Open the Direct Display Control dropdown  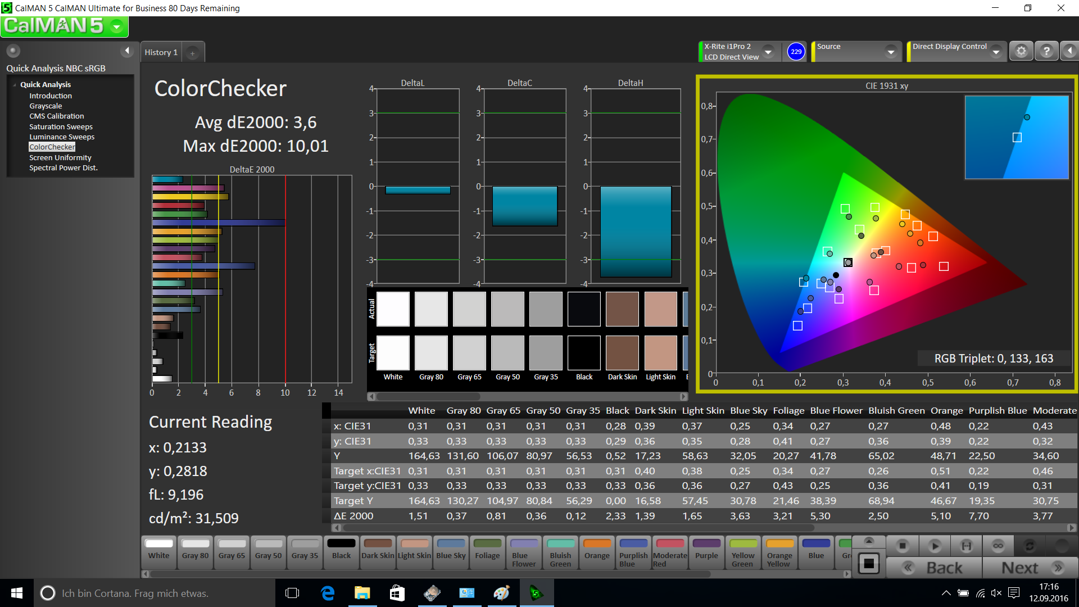(x=996, y=52)
